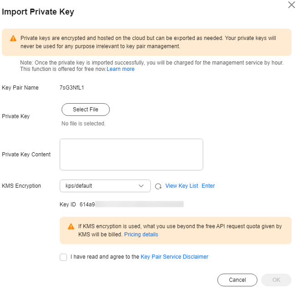
Task: Open the Pricing details link
Action: [141, 235]
